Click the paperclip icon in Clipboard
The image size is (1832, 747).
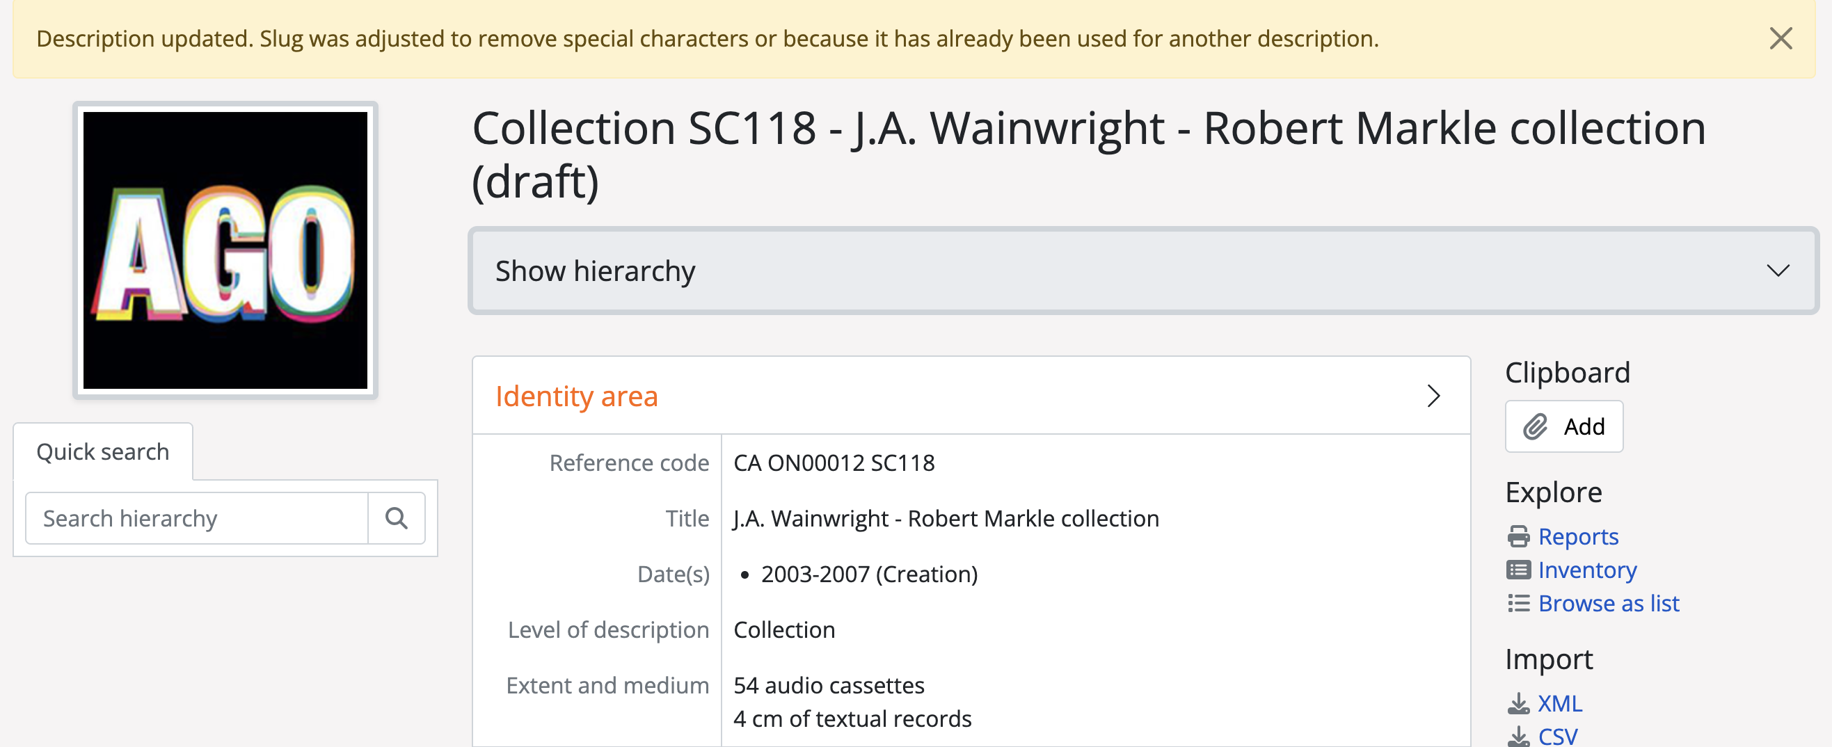point(1535,426)
